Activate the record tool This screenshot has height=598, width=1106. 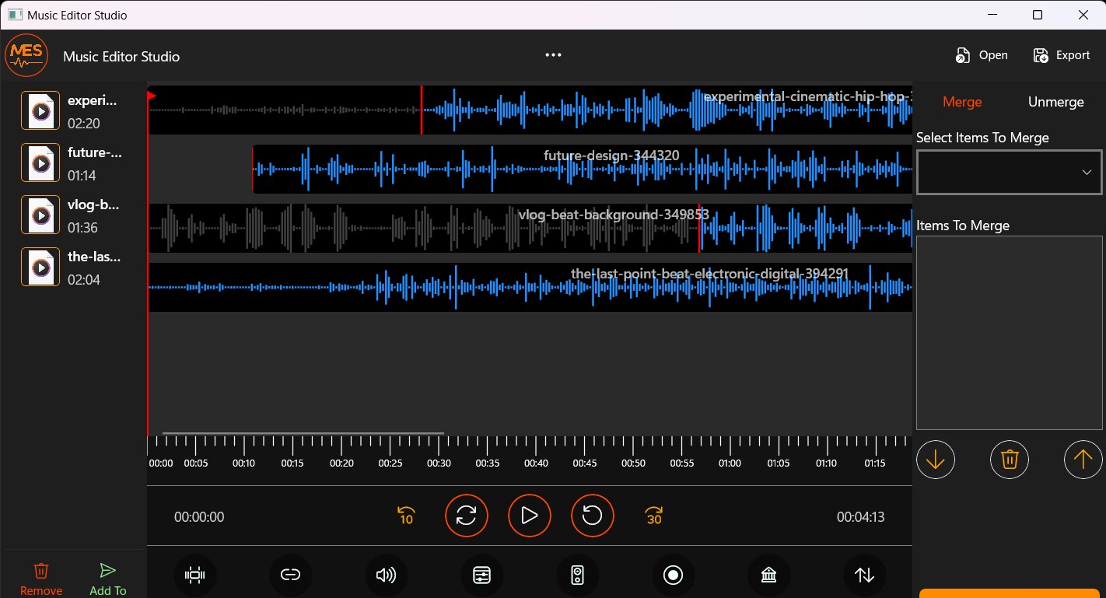(x=673, y=575)
